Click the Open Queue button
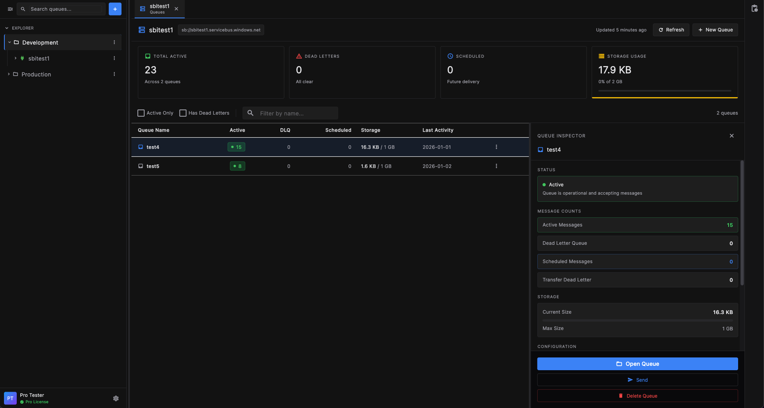Viewport: 764px width, 408px height. pyautogui.click(x=637, y=364)
